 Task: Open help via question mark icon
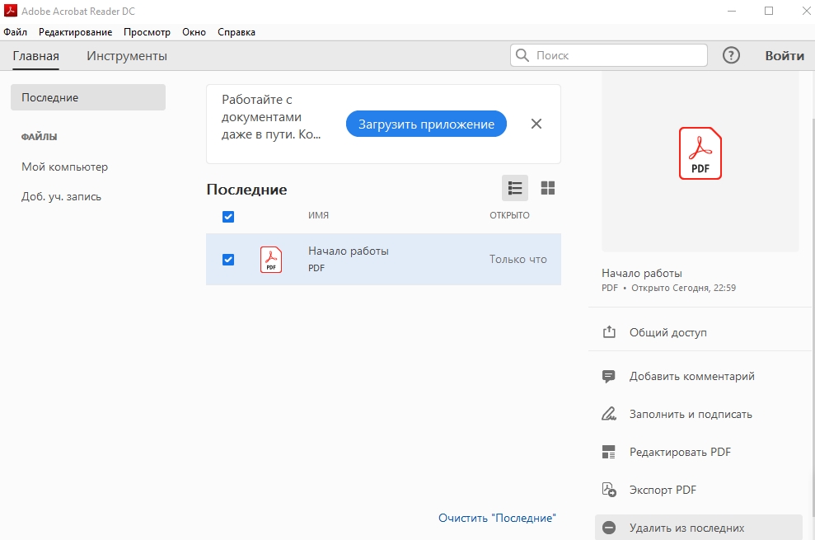pyautogui.click(x=731, y=55)
